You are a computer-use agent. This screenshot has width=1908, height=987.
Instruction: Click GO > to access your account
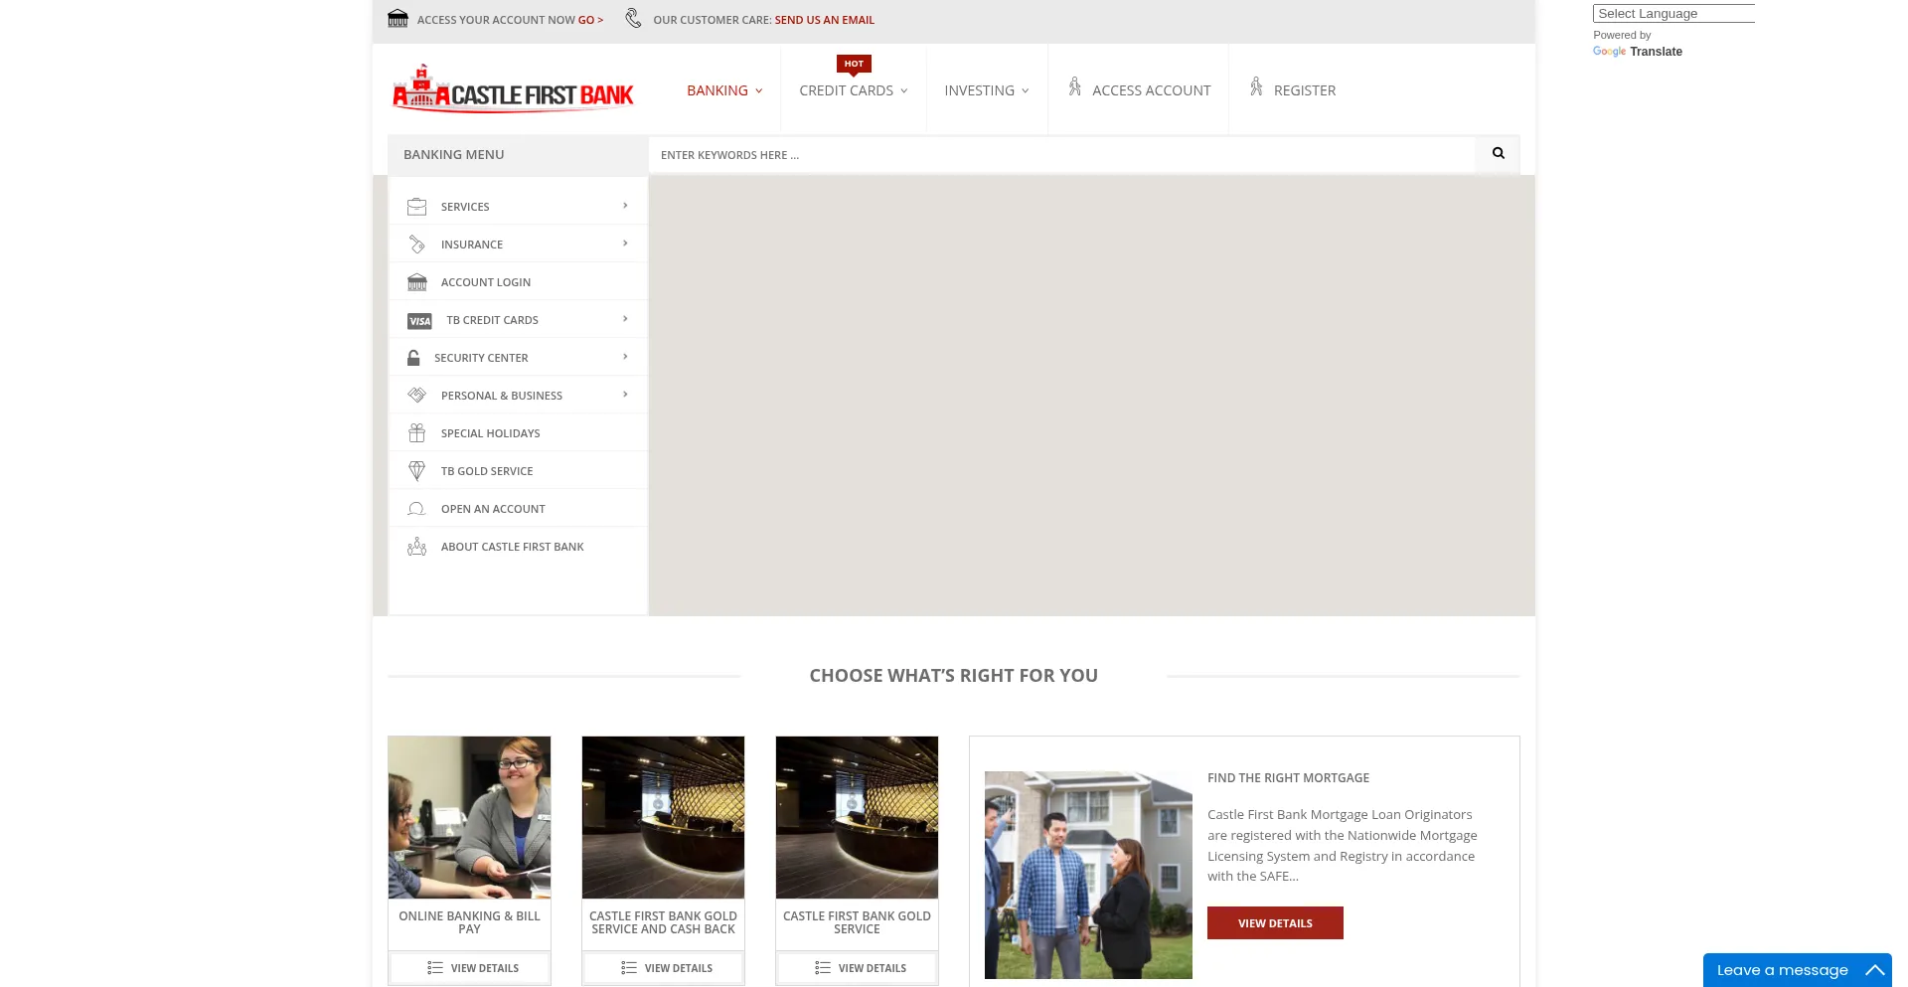coord(589,19)
